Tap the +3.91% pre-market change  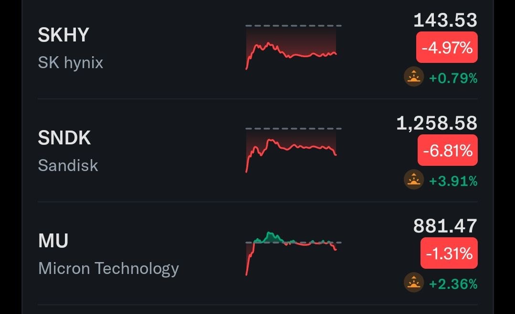point(453,181)
